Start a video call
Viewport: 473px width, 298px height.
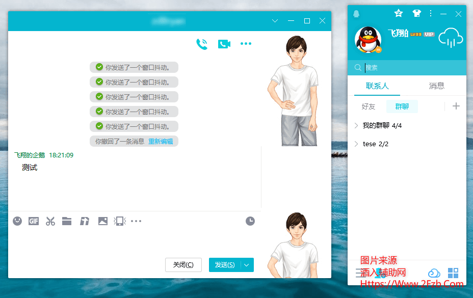[x=224, y=44]
